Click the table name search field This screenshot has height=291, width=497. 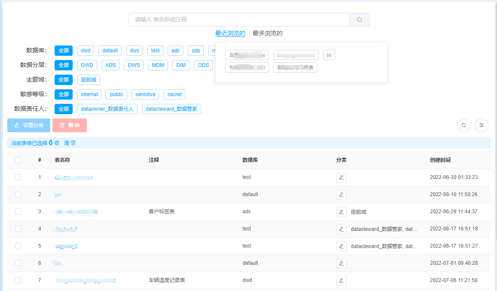(239, 20)
